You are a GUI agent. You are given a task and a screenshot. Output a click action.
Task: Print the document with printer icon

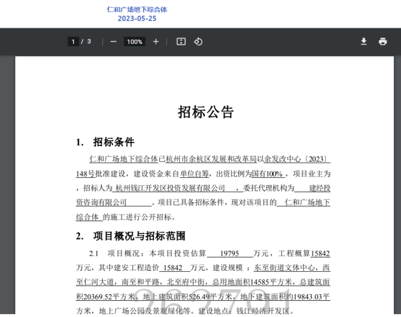pyautogui.click(x=383, y=41)
